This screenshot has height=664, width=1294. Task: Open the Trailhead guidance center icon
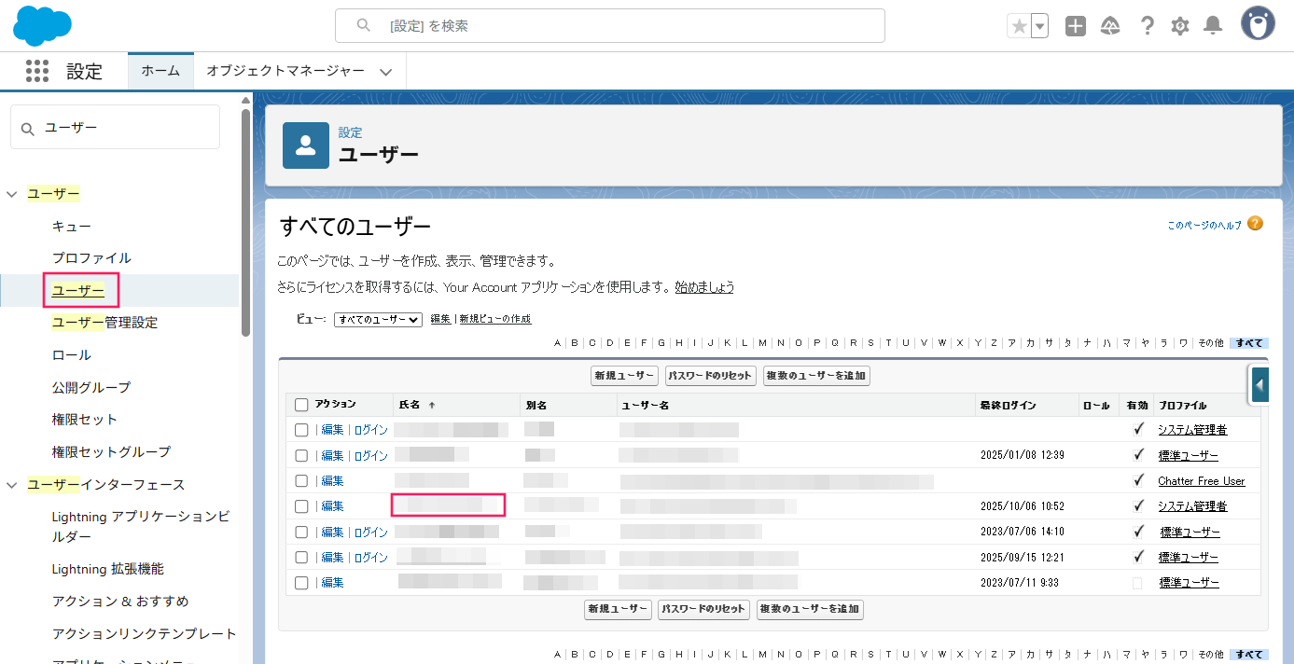(1110, 26)
